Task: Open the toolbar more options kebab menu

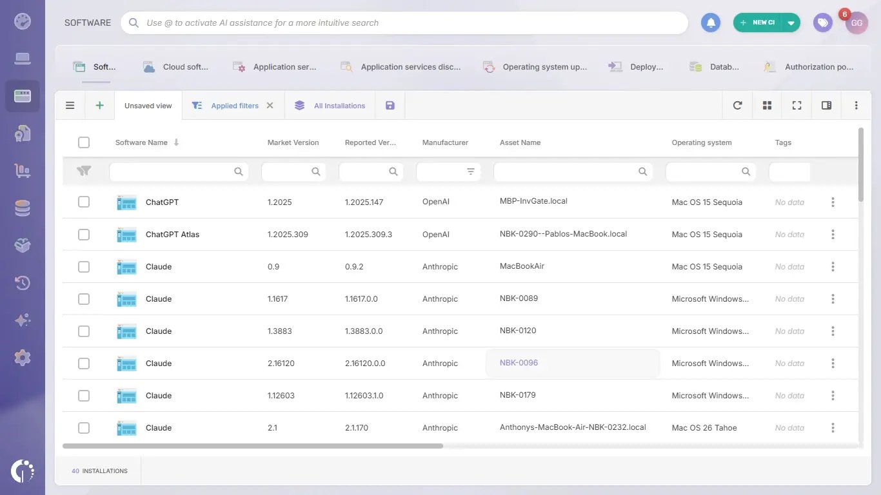Action: [x=856, y=106]
